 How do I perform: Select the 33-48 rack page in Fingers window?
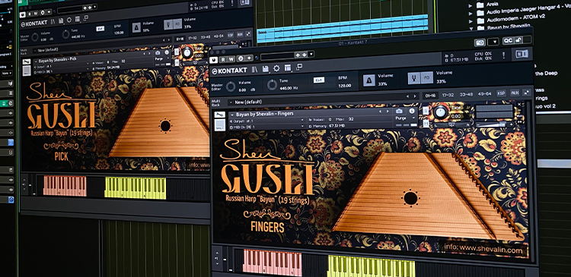click(466, 94)
